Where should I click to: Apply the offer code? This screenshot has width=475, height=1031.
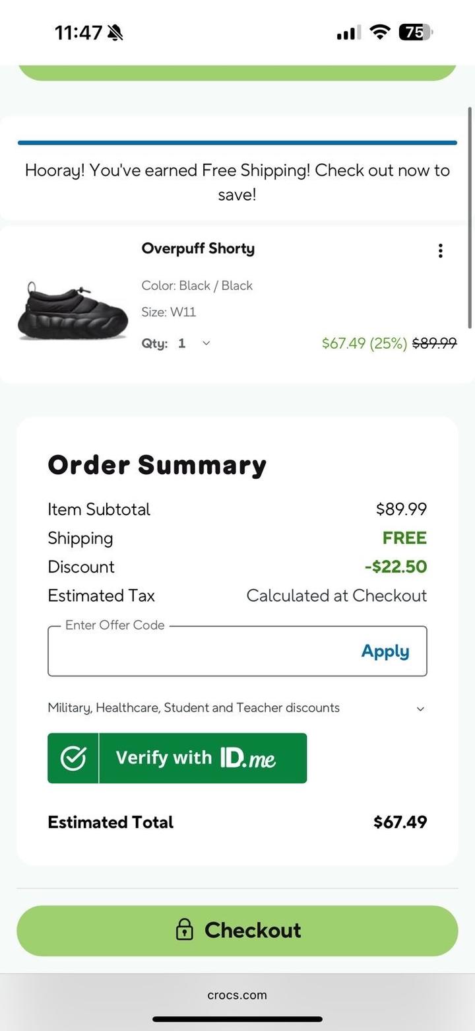click(x=385, y=652)
